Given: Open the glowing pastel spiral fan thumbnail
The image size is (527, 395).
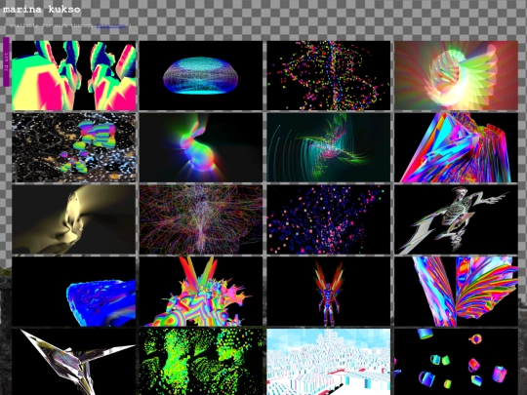Looking at the screenshot, I should tap(457, 75).
